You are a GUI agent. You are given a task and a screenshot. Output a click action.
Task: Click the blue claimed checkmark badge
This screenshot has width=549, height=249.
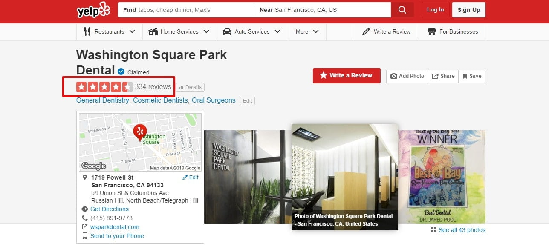coord(121,72)
